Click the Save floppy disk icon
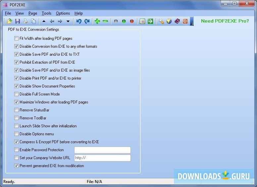Viewport: 257px width, 187px height. (18, 21)
